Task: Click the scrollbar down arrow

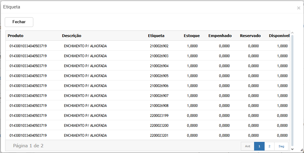Action: pos(292,149)
